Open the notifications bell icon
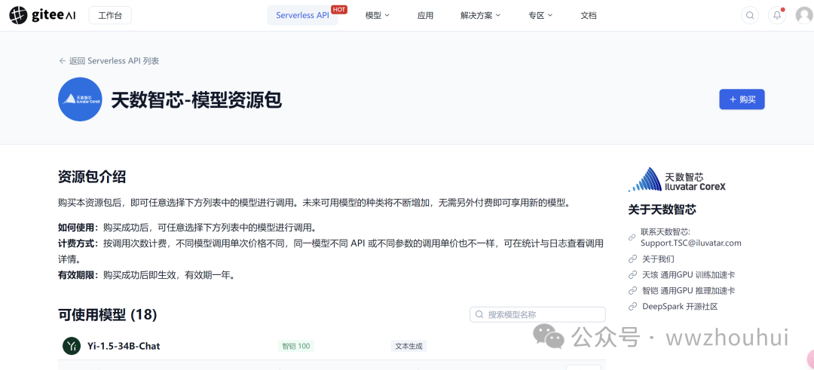 pos(777,15)
